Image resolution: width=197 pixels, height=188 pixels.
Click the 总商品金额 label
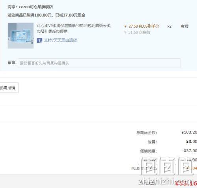pos(147,132)
